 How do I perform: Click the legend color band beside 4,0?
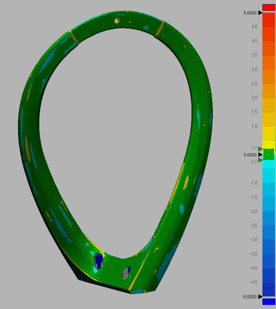[x=269, y=41]
